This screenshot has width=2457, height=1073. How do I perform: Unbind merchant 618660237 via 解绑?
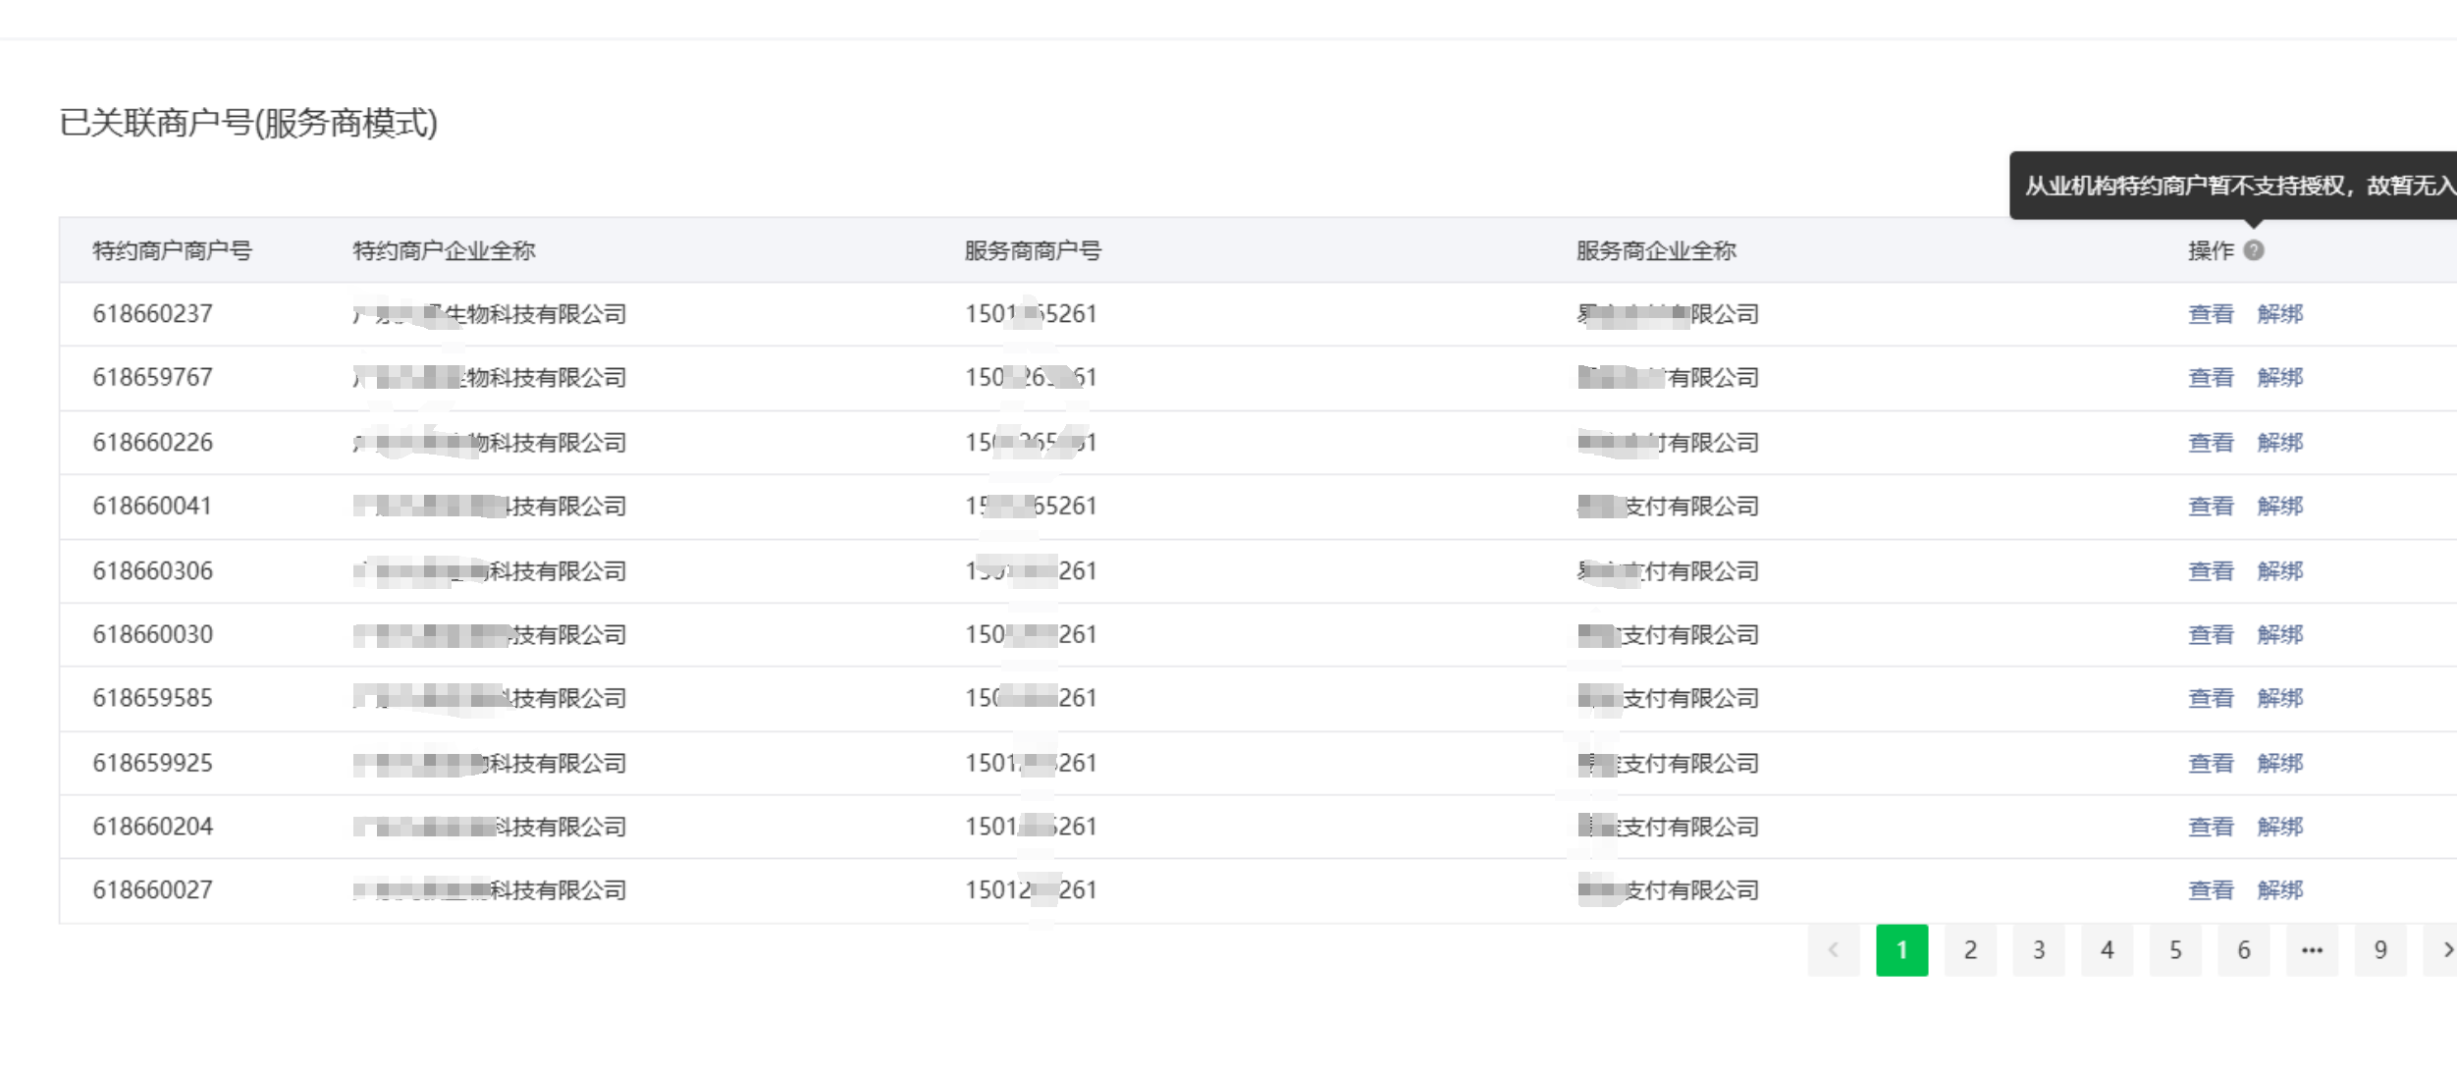[x=2279, y=314]
